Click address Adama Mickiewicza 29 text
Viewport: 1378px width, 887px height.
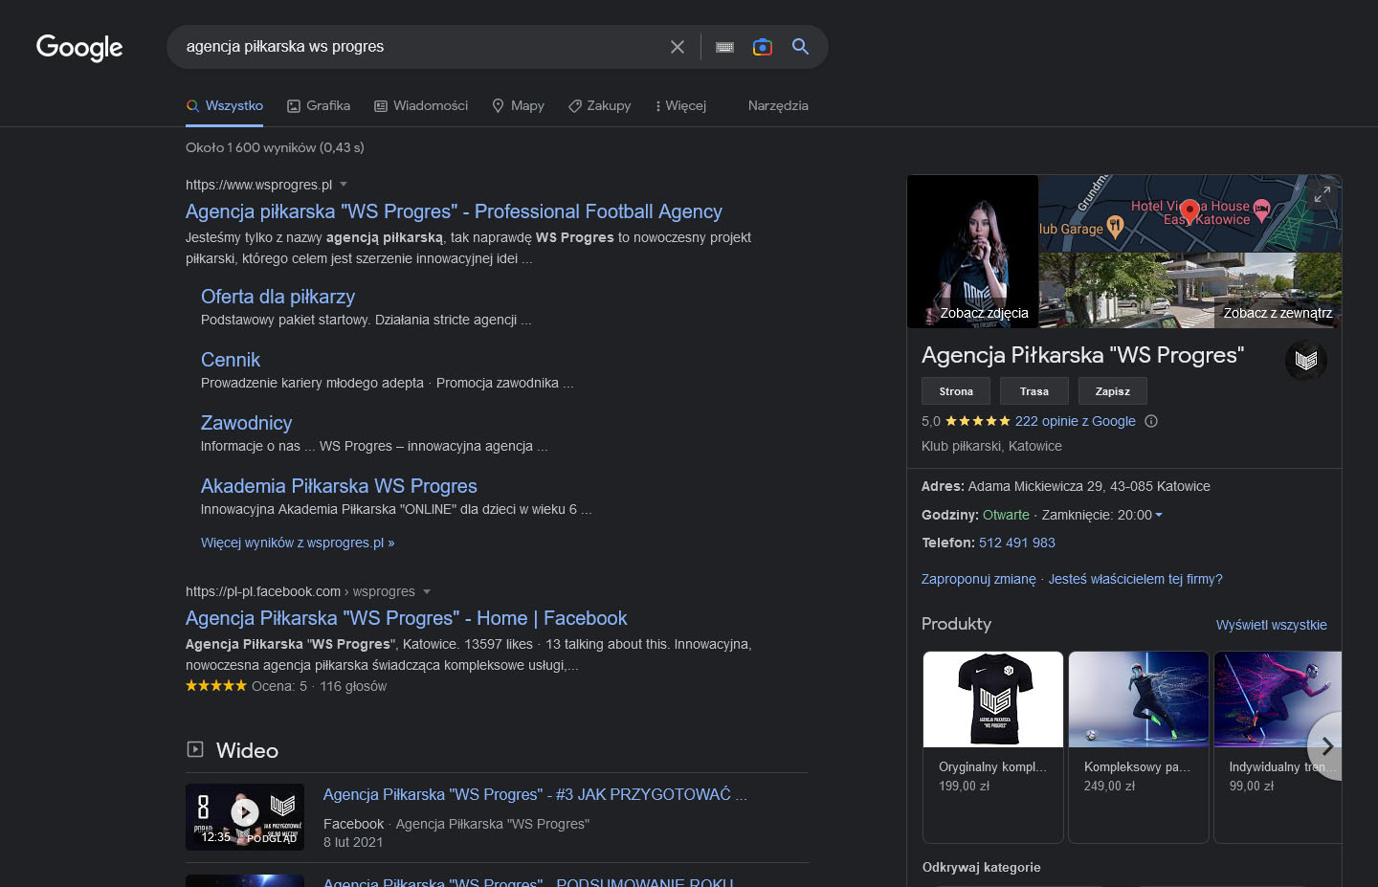1089,486
